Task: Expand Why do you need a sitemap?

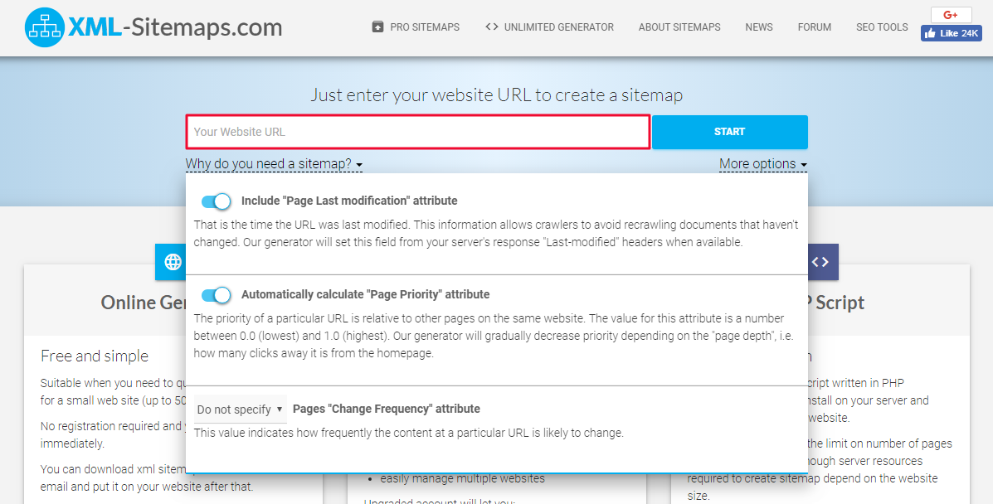Action: (x=274, y=163)
